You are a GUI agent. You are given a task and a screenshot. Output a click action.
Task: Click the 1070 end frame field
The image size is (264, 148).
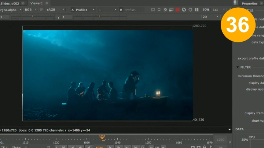pos(220,140)
